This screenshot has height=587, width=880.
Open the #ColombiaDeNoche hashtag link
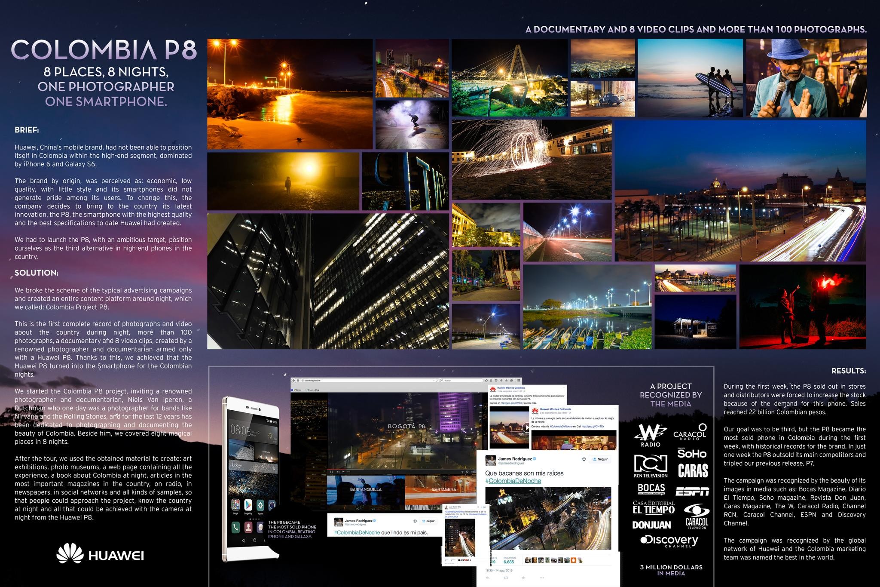pos(513,481)
